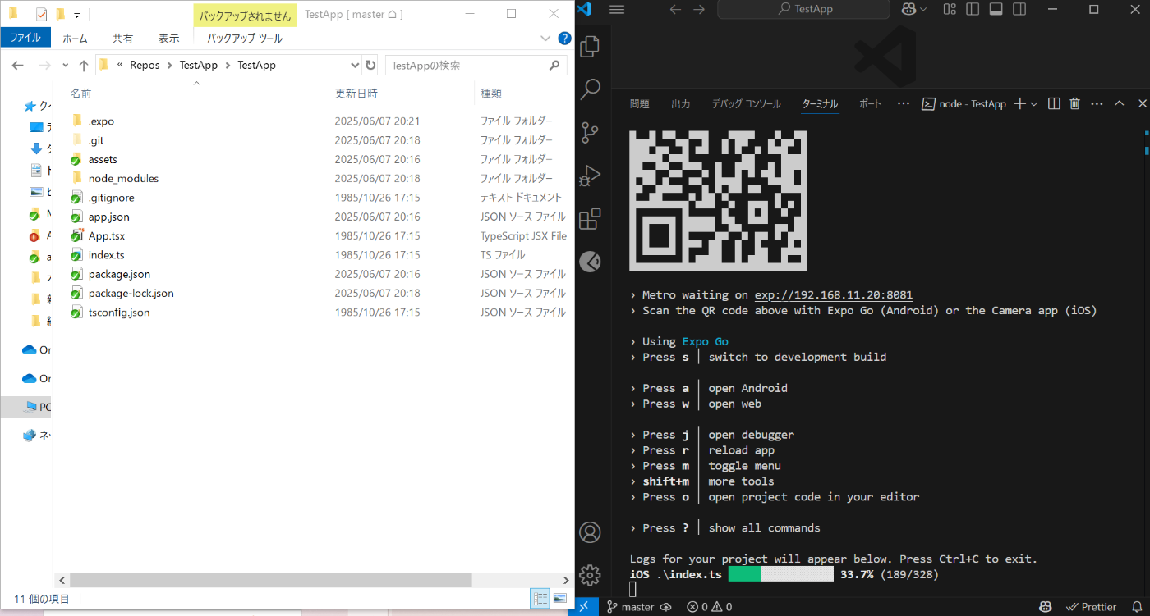Image resolution: width=1150 pixels, height=616 pixels.
Task: Go up one folder in File Explorer
Action: pyautogui.click(x=84, y=65)
